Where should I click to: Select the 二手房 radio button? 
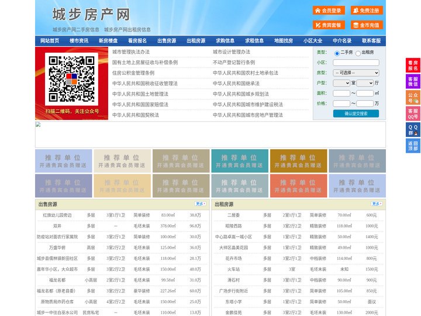[337, 53]
